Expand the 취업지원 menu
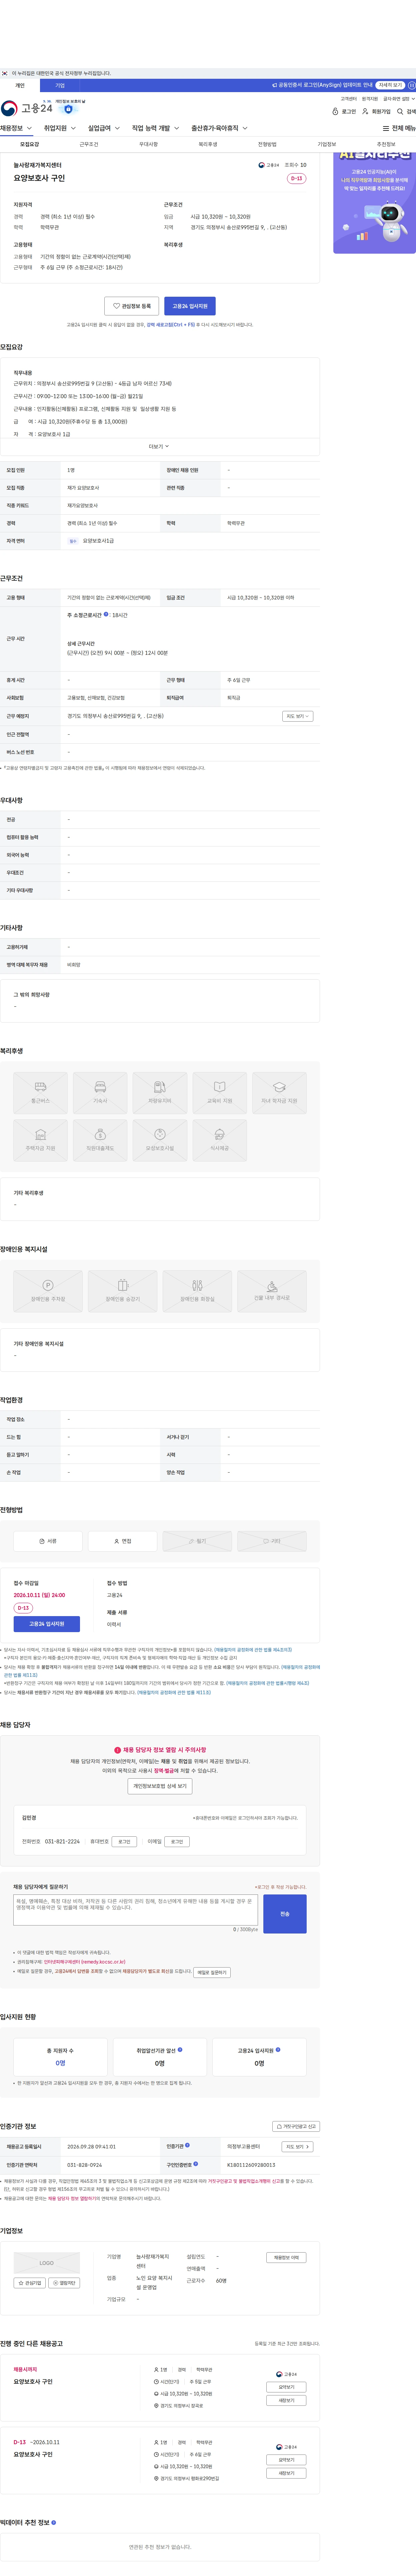Image resolution: width=416 pixels, height=2576 pixels. 60,128
